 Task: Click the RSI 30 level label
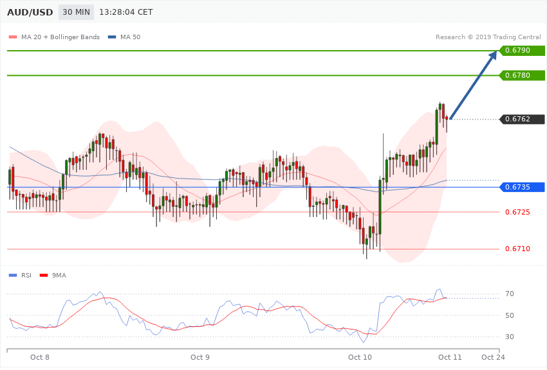pos(510,337)
